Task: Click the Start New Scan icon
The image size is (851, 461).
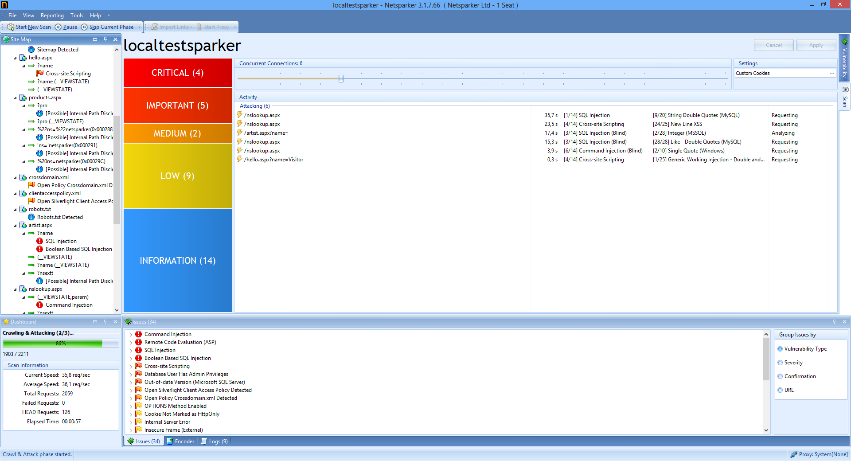Action: click(11, 27)
